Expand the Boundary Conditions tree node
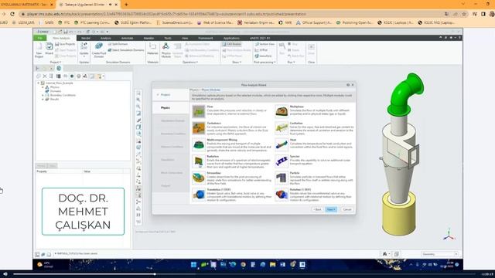Viewport: 495px width, 278px height. [x=43, y=95]
